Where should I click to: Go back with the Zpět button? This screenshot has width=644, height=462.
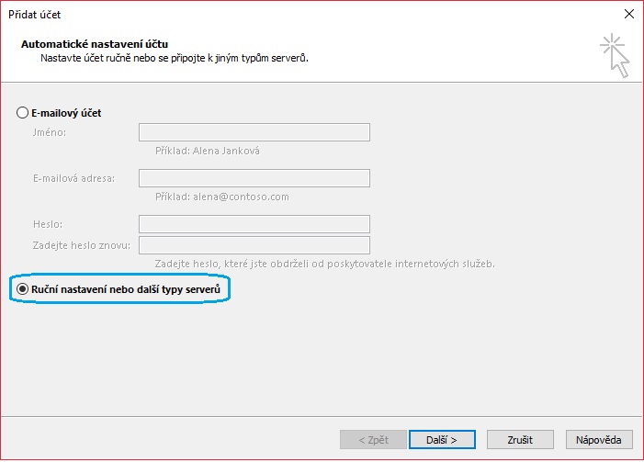(371, 439)
